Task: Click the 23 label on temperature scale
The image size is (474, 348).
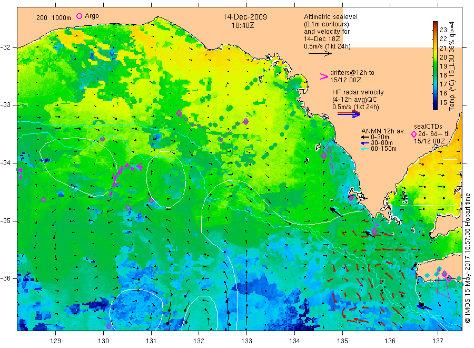Action: pos(443,30)
